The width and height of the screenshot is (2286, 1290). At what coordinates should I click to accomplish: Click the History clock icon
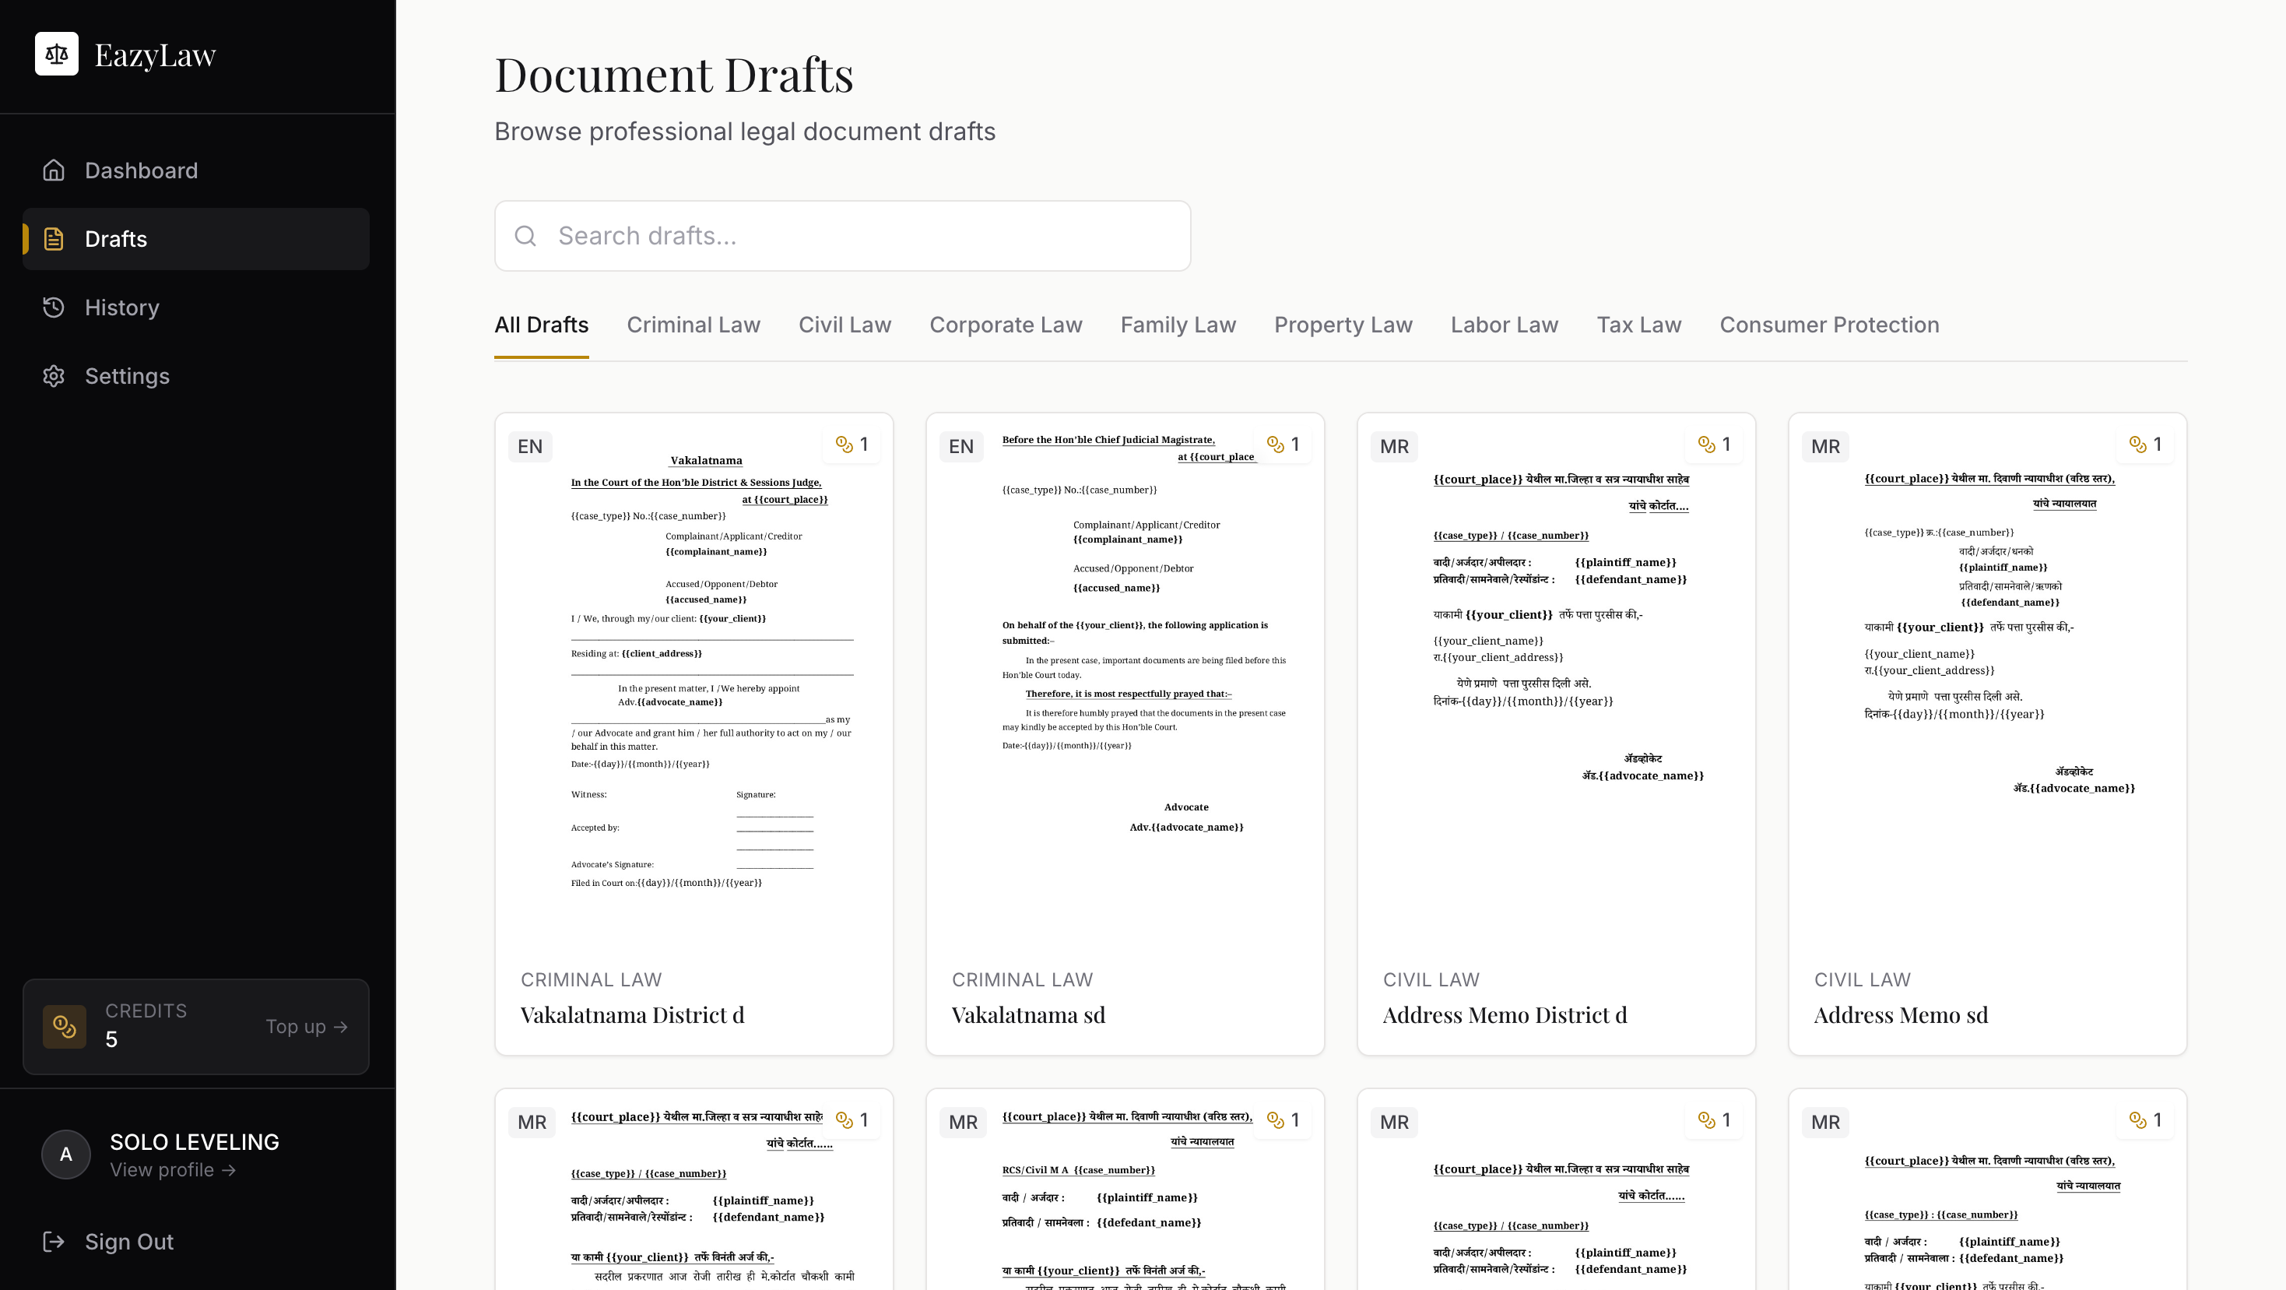[53, 308]
